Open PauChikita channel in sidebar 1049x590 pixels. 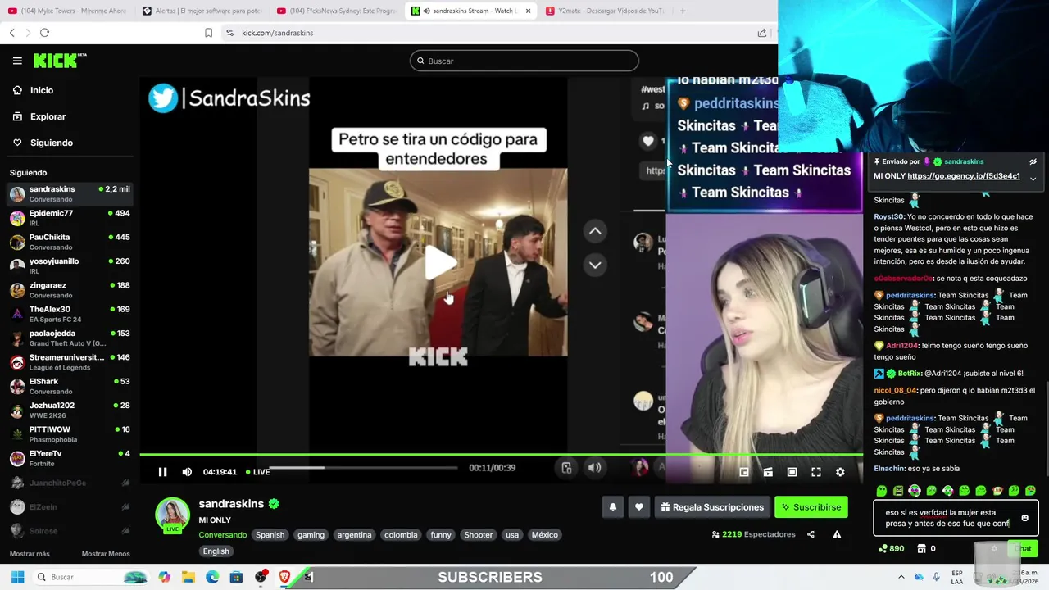pos(70,242)
